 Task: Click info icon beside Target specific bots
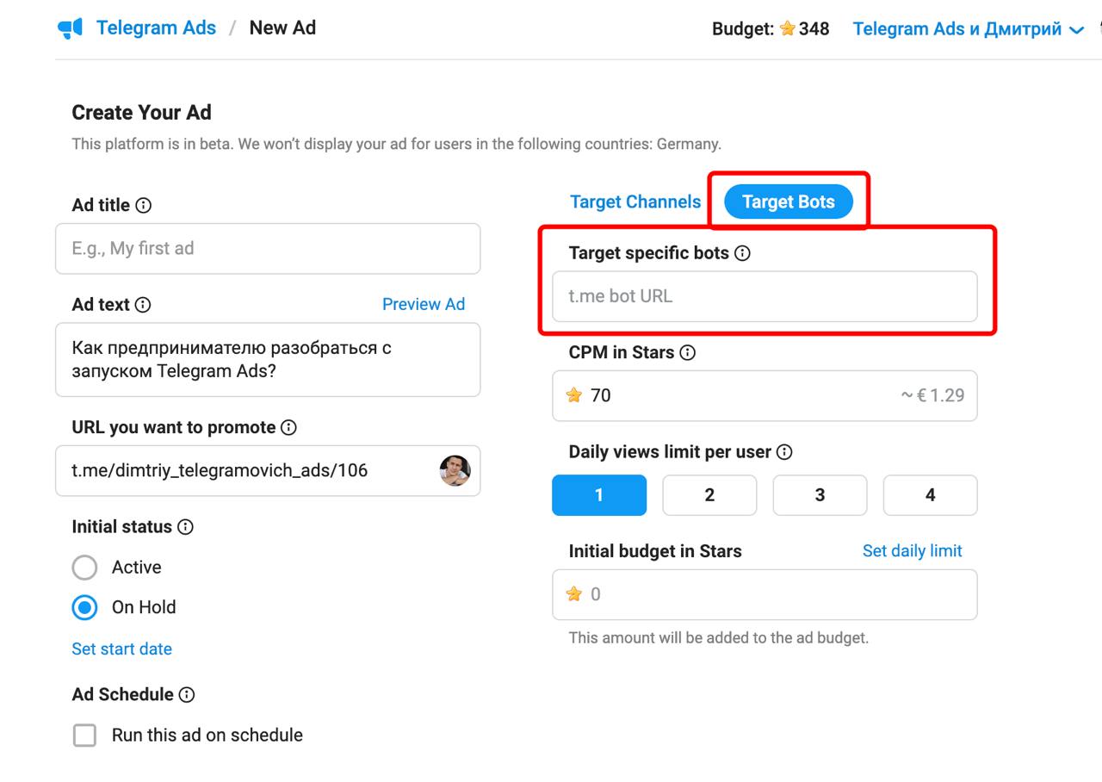[x=742, y=254]
